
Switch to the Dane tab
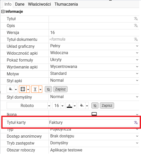(x=20, y=4)
